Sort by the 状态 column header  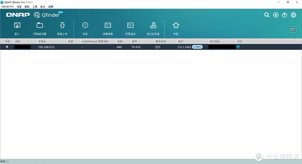[x=269, y=41]
